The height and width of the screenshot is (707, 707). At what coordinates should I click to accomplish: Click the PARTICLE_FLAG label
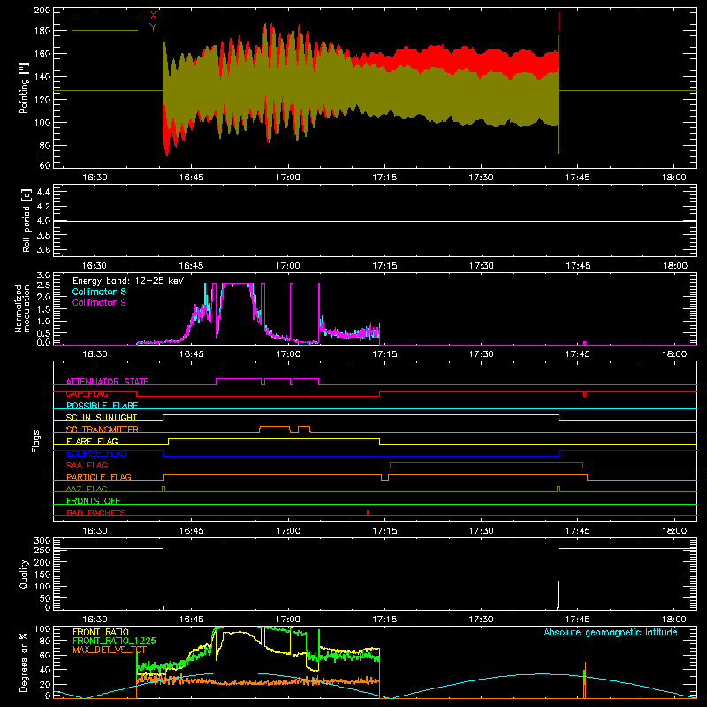pos(99,476)
